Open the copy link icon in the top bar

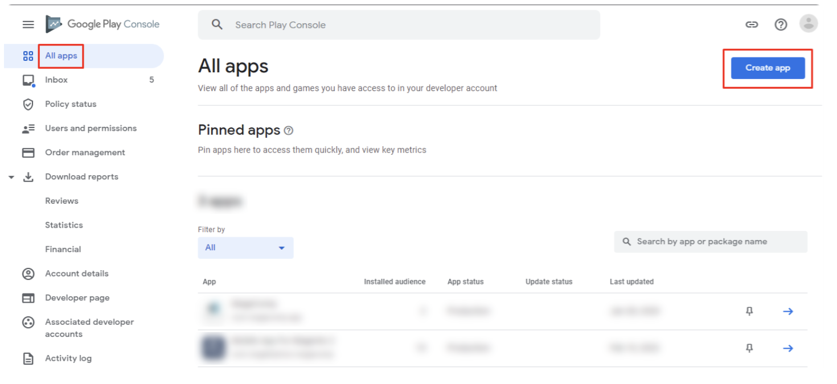[752, 24]
